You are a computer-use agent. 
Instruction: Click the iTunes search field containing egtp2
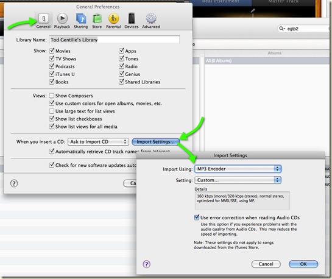pos(304,29)
